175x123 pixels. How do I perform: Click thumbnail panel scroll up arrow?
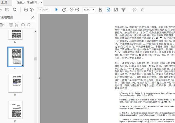coord(35,32)
